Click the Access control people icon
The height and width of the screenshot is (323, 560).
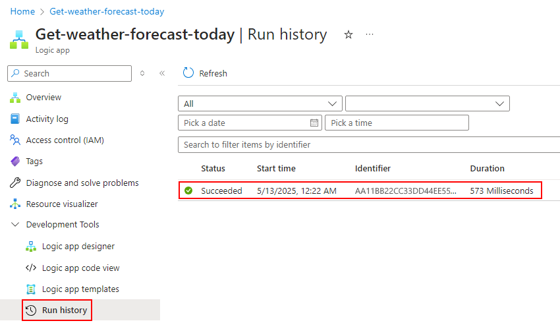[15, 140]
